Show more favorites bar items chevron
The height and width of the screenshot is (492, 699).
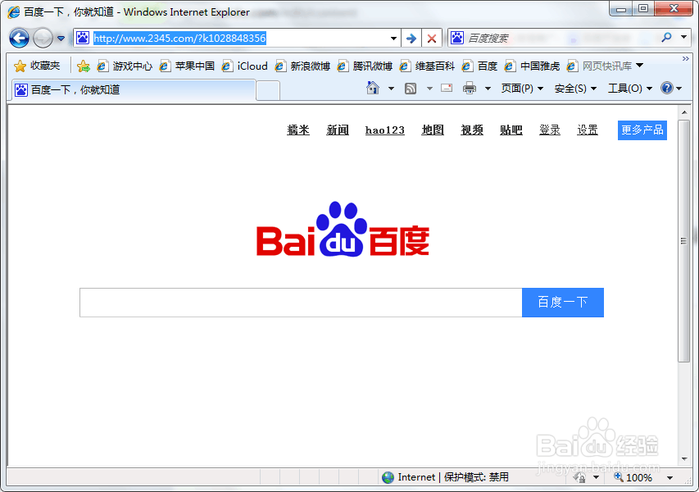click(685, 58)
